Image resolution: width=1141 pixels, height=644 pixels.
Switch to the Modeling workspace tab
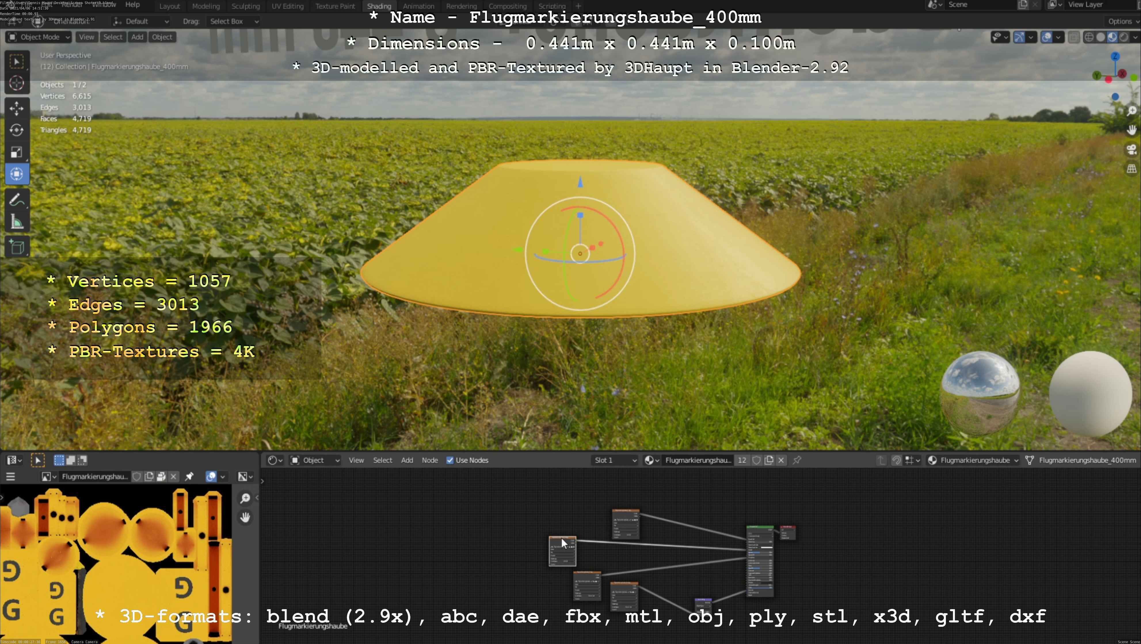click(206, 6)
